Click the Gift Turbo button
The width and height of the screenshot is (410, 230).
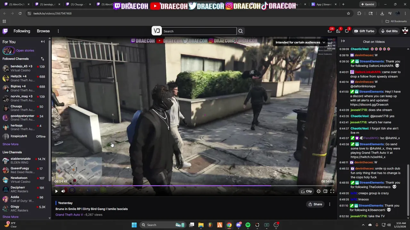(x=364, y=31)
